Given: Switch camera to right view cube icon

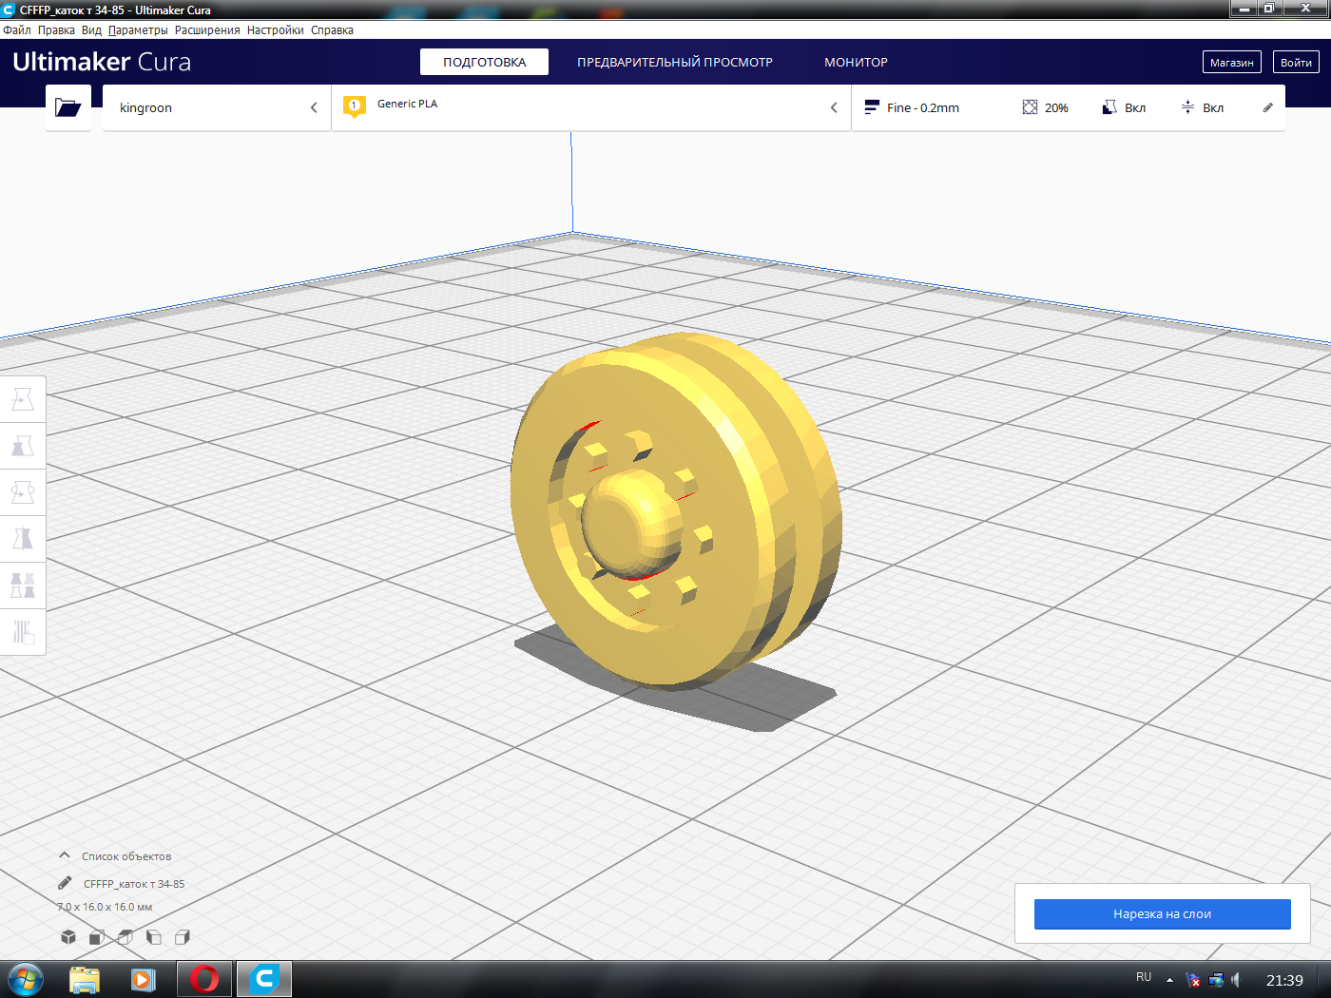Looking at the screenshot, I should 183,937.
